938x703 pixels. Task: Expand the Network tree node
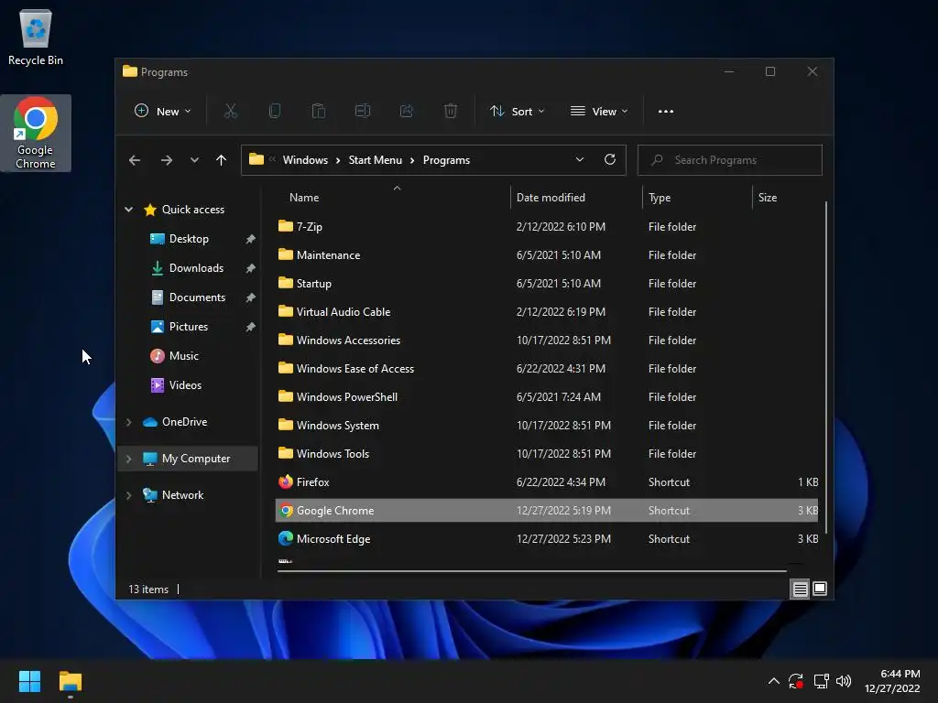click(x=128, y=495)
